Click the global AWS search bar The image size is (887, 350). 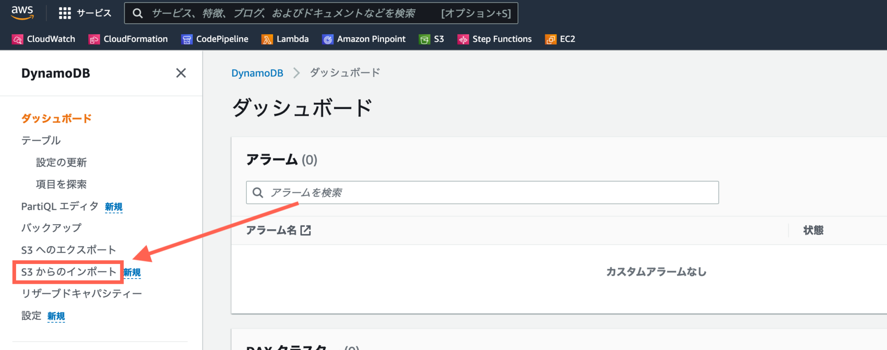(321, 13)
